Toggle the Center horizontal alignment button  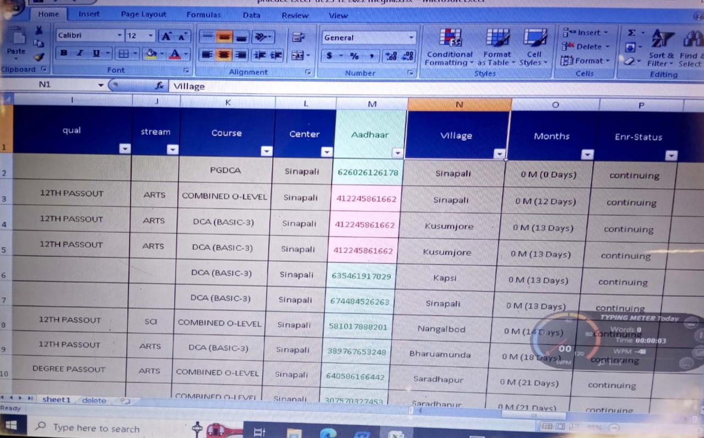pos(224,55)
